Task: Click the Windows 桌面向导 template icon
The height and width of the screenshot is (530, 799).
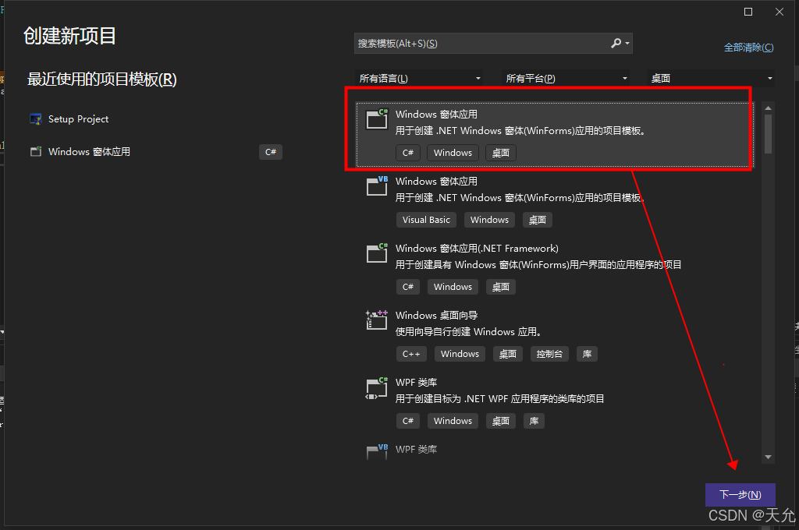Action: pos(377,320)
